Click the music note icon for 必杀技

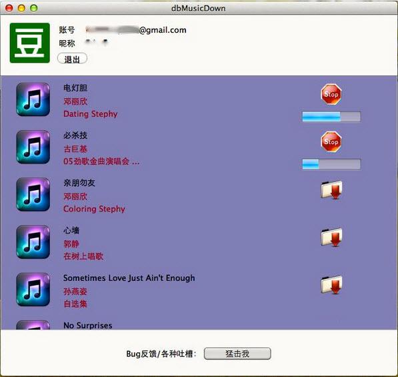coord(33,147)
